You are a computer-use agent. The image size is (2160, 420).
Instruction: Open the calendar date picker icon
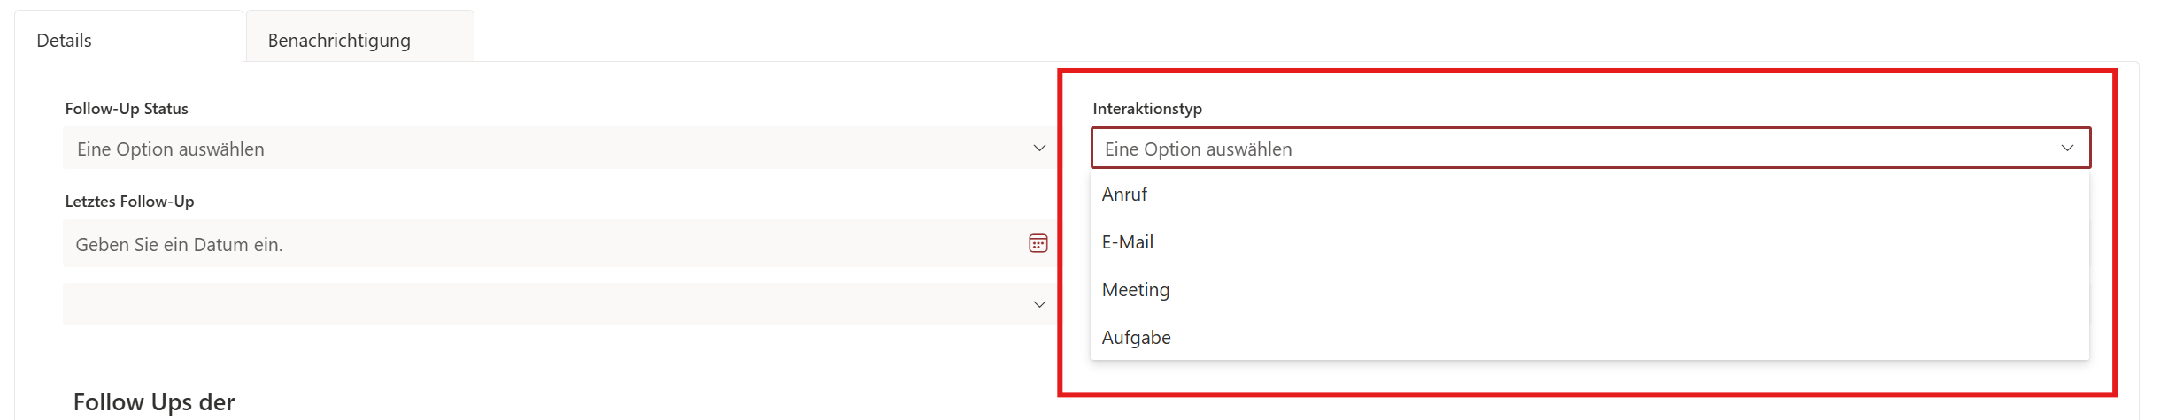pos(1038,243)
